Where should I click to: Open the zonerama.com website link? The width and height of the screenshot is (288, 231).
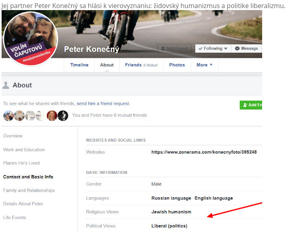click(204, 152)
